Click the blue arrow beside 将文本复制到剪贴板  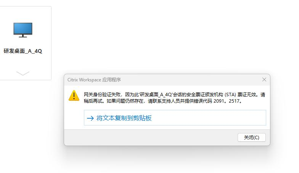pyautogui.click(x=90, y=118)
